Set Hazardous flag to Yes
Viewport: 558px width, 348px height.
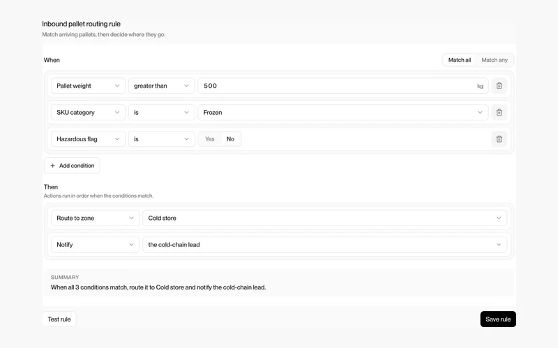[x=210, y=139]
